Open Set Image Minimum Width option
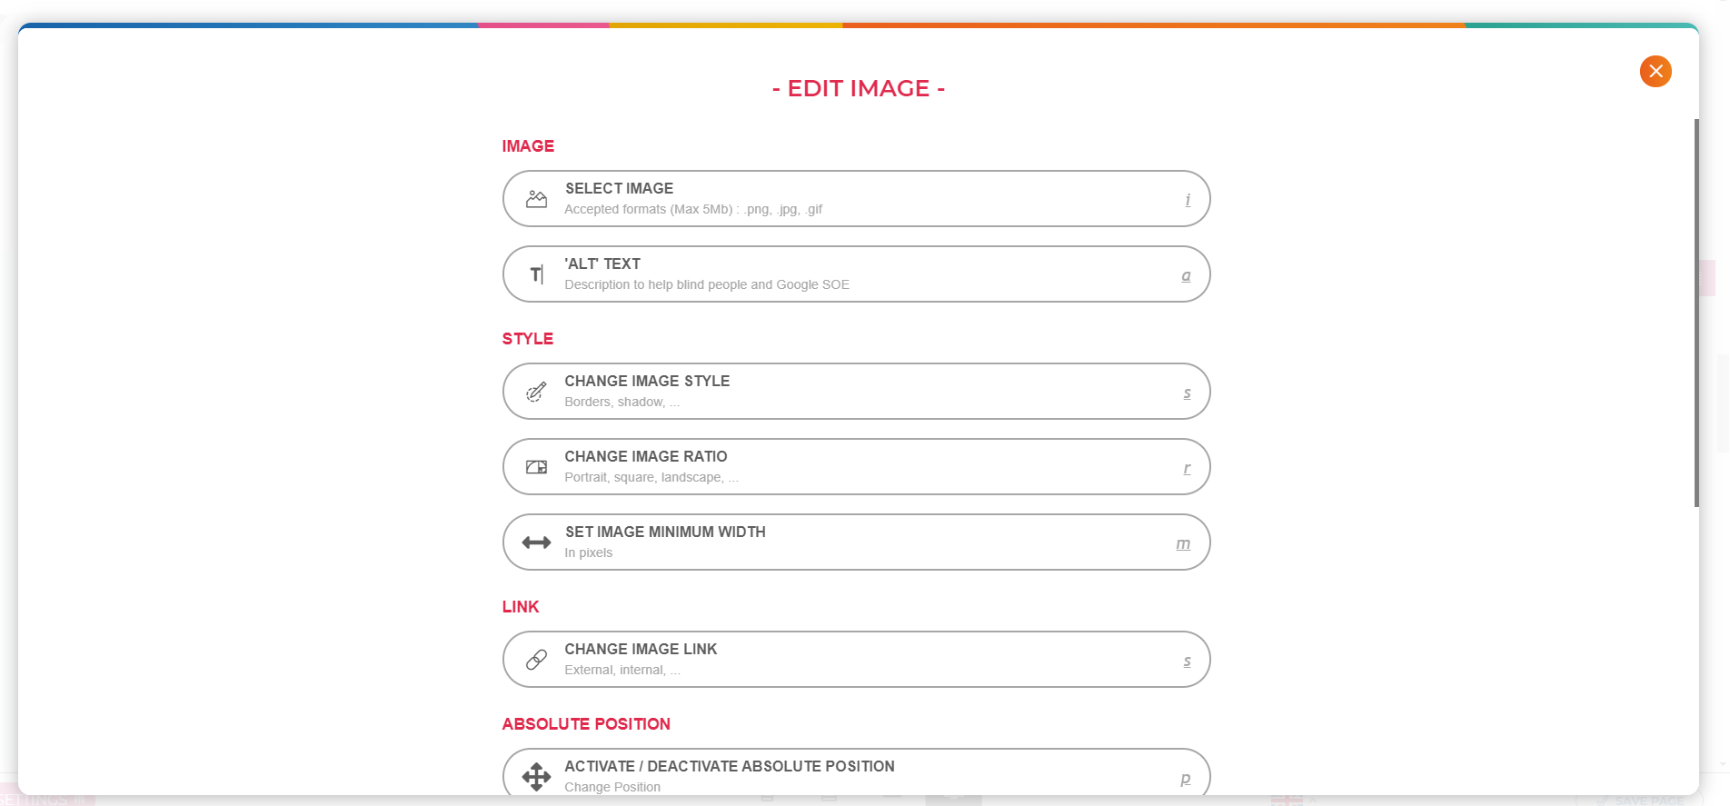The height and width of the screenshot is (806, 1730). [856, 542]
